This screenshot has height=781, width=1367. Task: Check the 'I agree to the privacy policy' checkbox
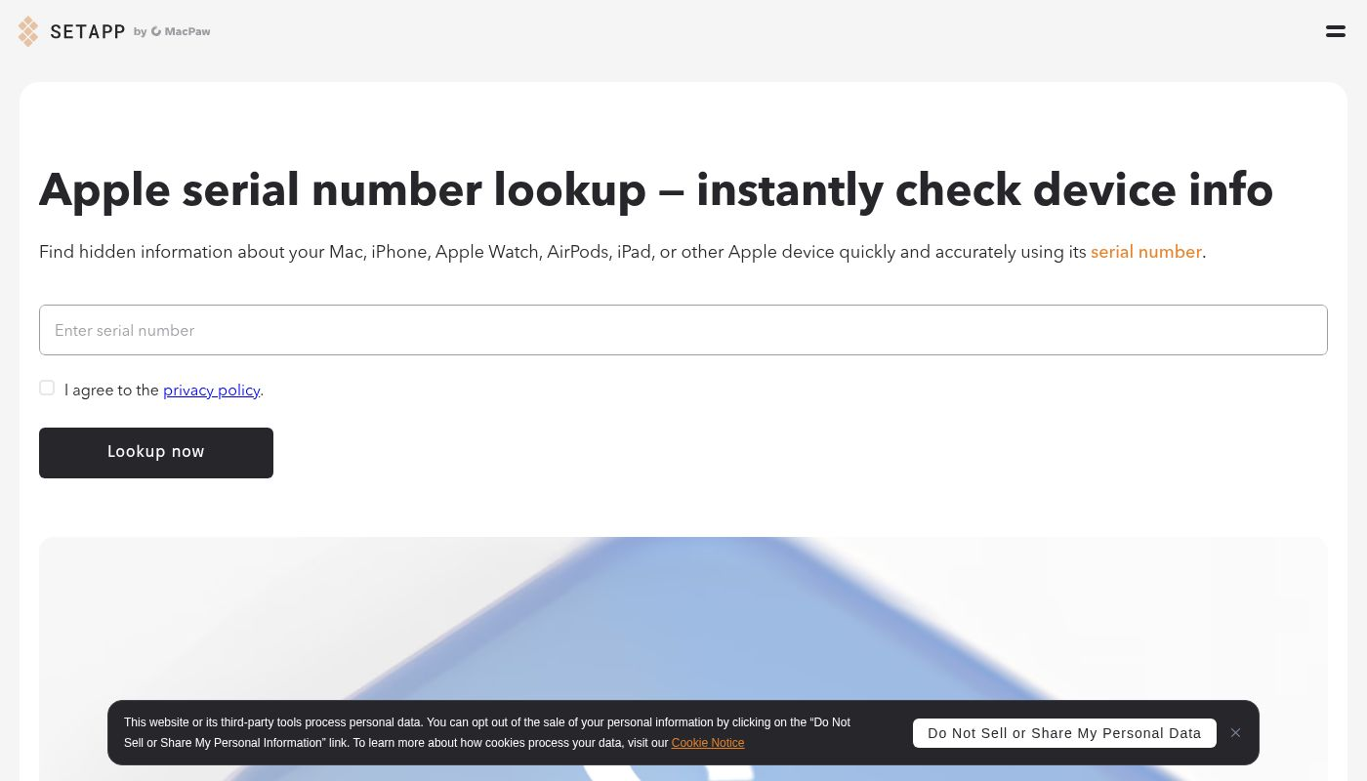[x=47, y=388]
